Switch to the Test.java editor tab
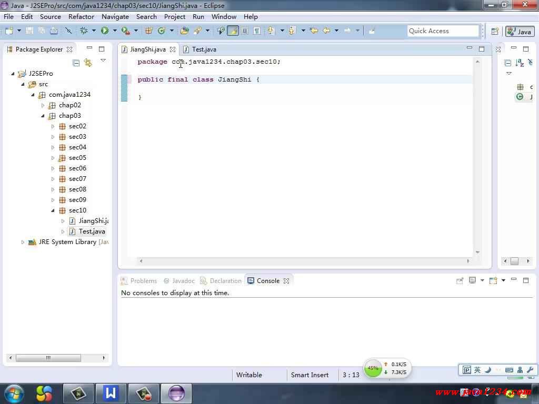The image size is (539, 404). click(203, 49)
